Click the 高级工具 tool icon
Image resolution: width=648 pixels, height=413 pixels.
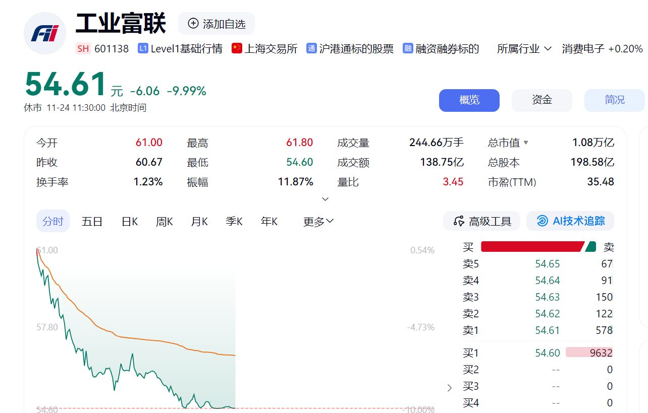[x=459, y=221]
